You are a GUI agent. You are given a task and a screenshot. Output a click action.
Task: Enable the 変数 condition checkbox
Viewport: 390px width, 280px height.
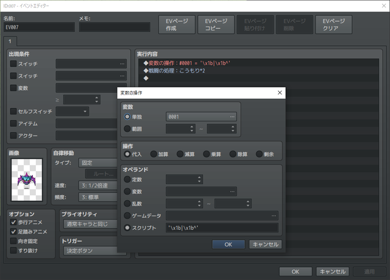tap(13, 88)
